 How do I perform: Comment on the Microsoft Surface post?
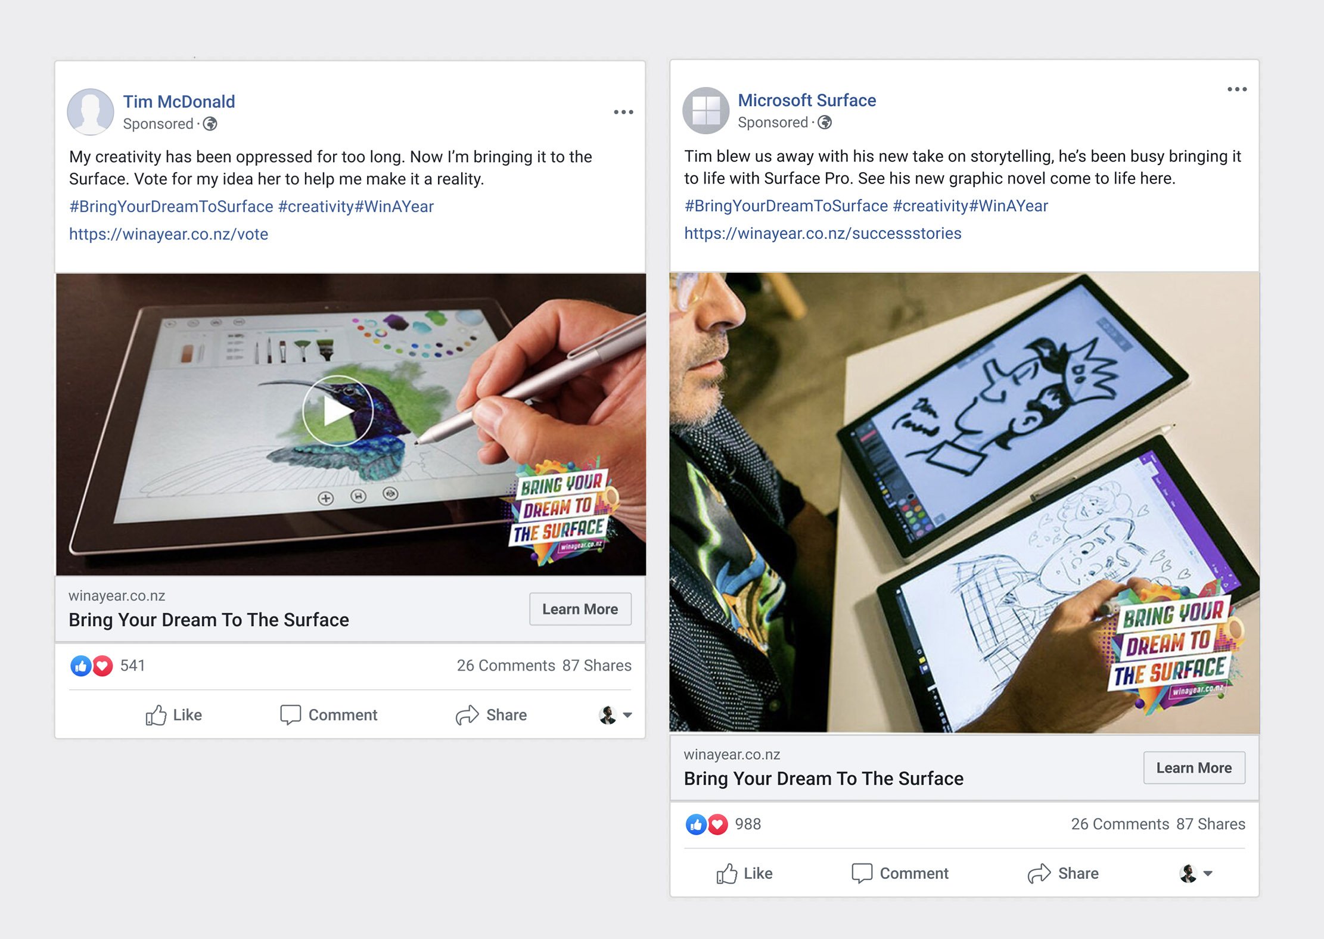[x=900, y=873]
